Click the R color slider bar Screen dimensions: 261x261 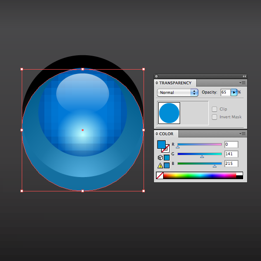pyautogui.click(x=200, y=144)
